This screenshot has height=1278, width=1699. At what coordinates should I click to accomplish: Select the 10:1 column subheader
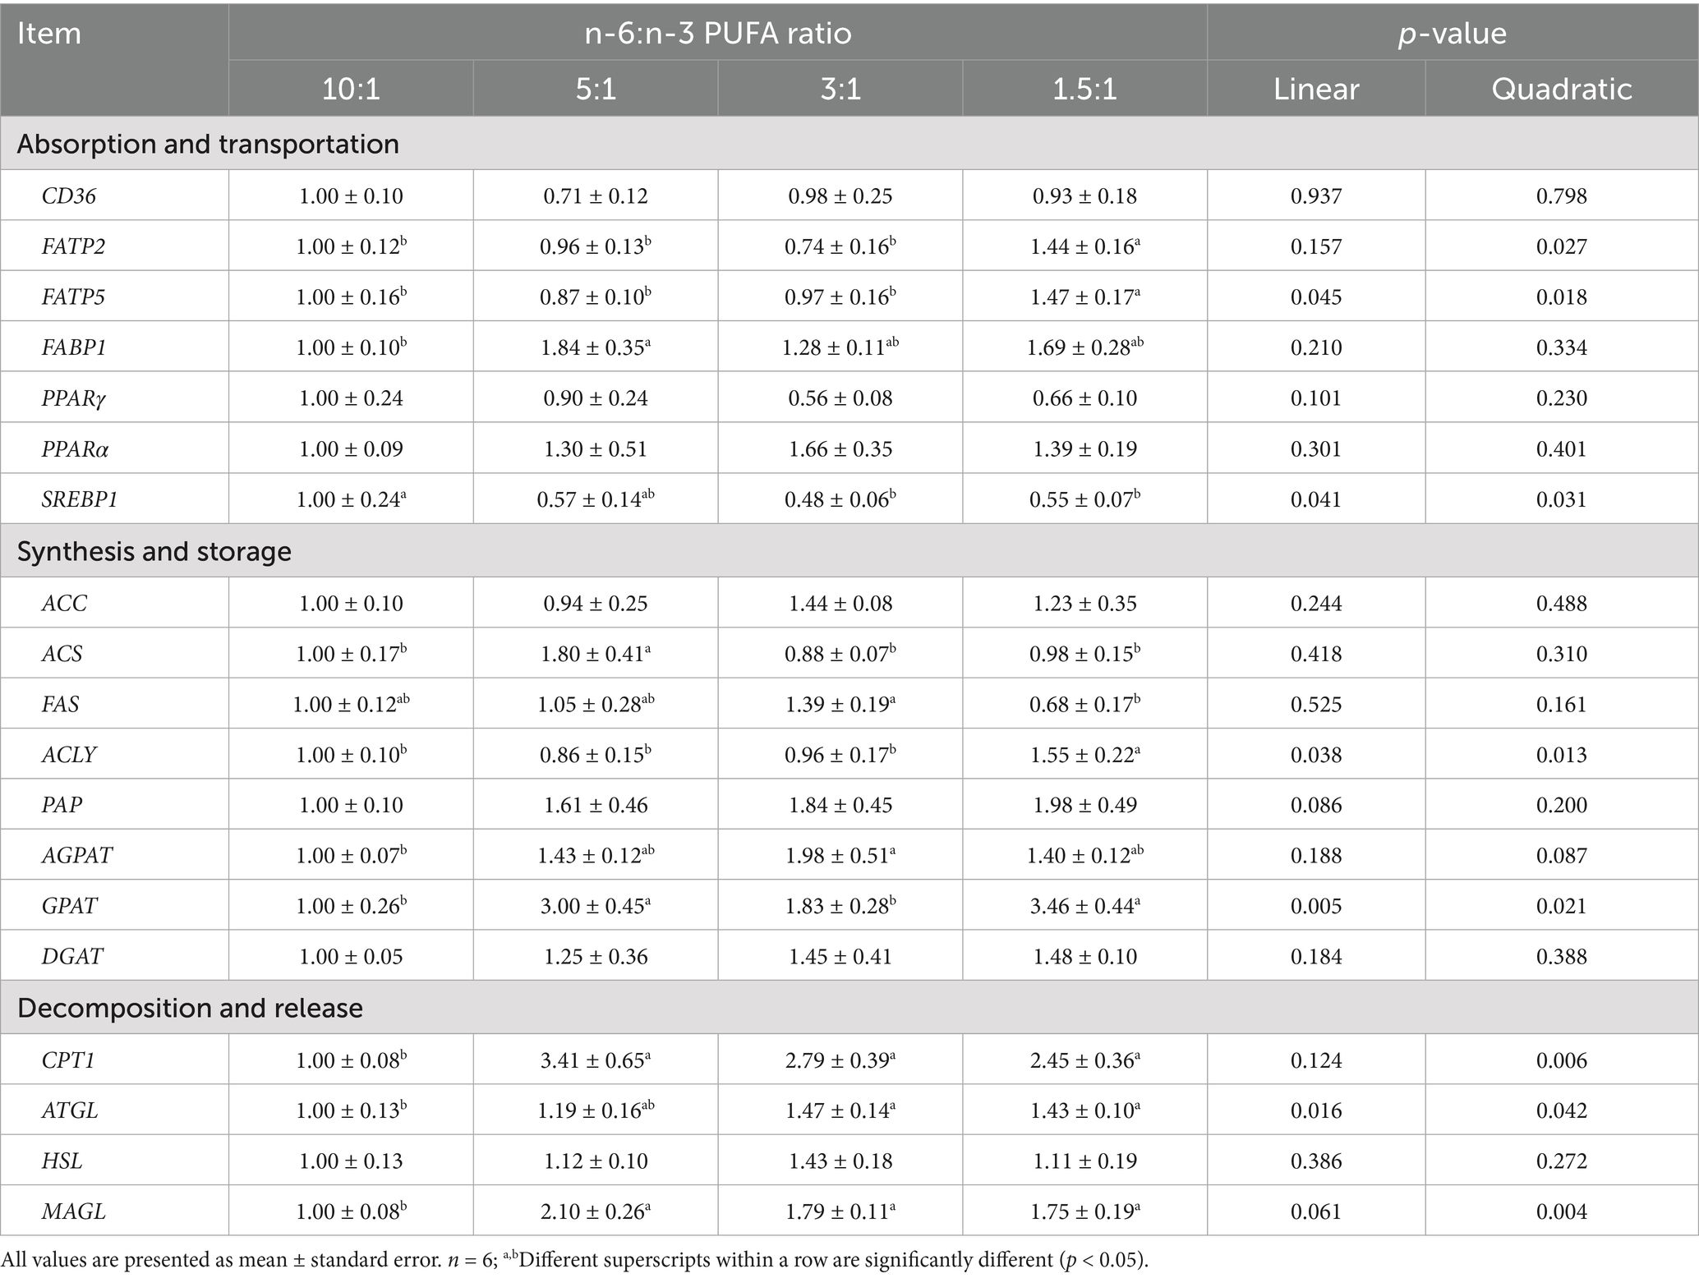351,89
